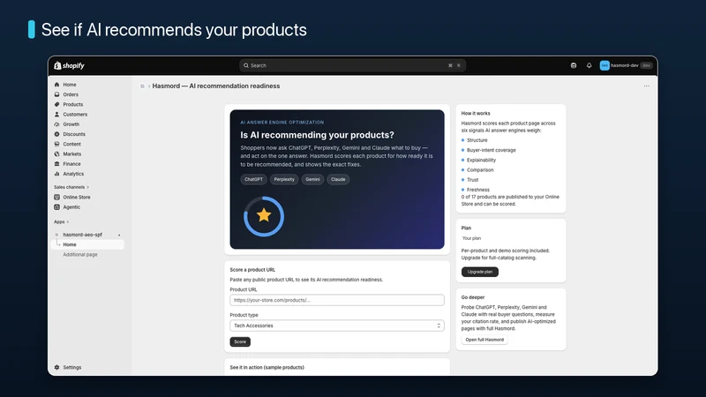Click the Score button
Image resolution: width=706 pixels, height=397 pixels.
(x=240, y=341)
